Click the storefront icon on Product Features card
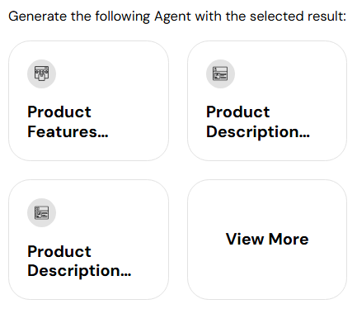 (41, 74)
